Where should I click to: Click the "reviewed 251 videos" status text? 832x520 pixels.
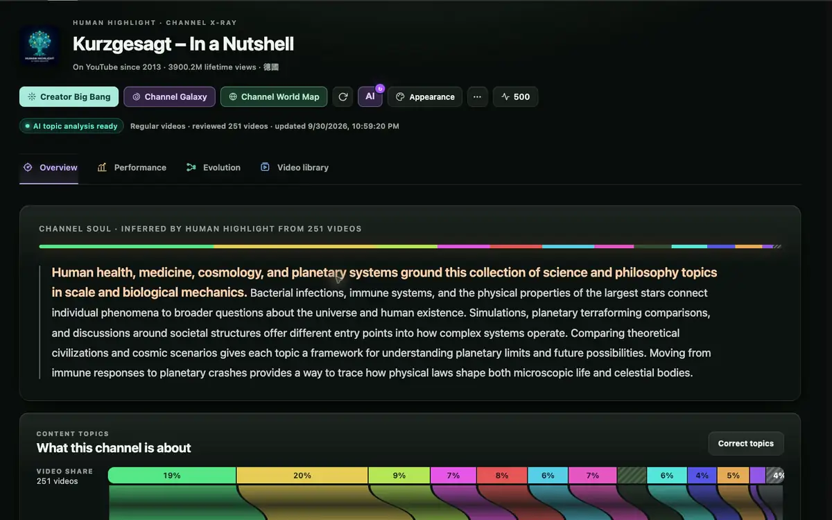[230, 126]
